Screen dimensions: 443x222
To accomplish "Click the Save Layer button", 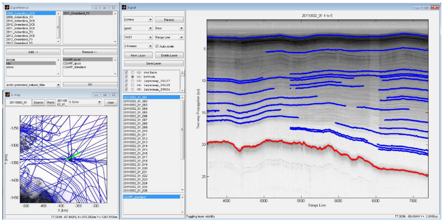I will pyautogui.click(x=154, y=63).
